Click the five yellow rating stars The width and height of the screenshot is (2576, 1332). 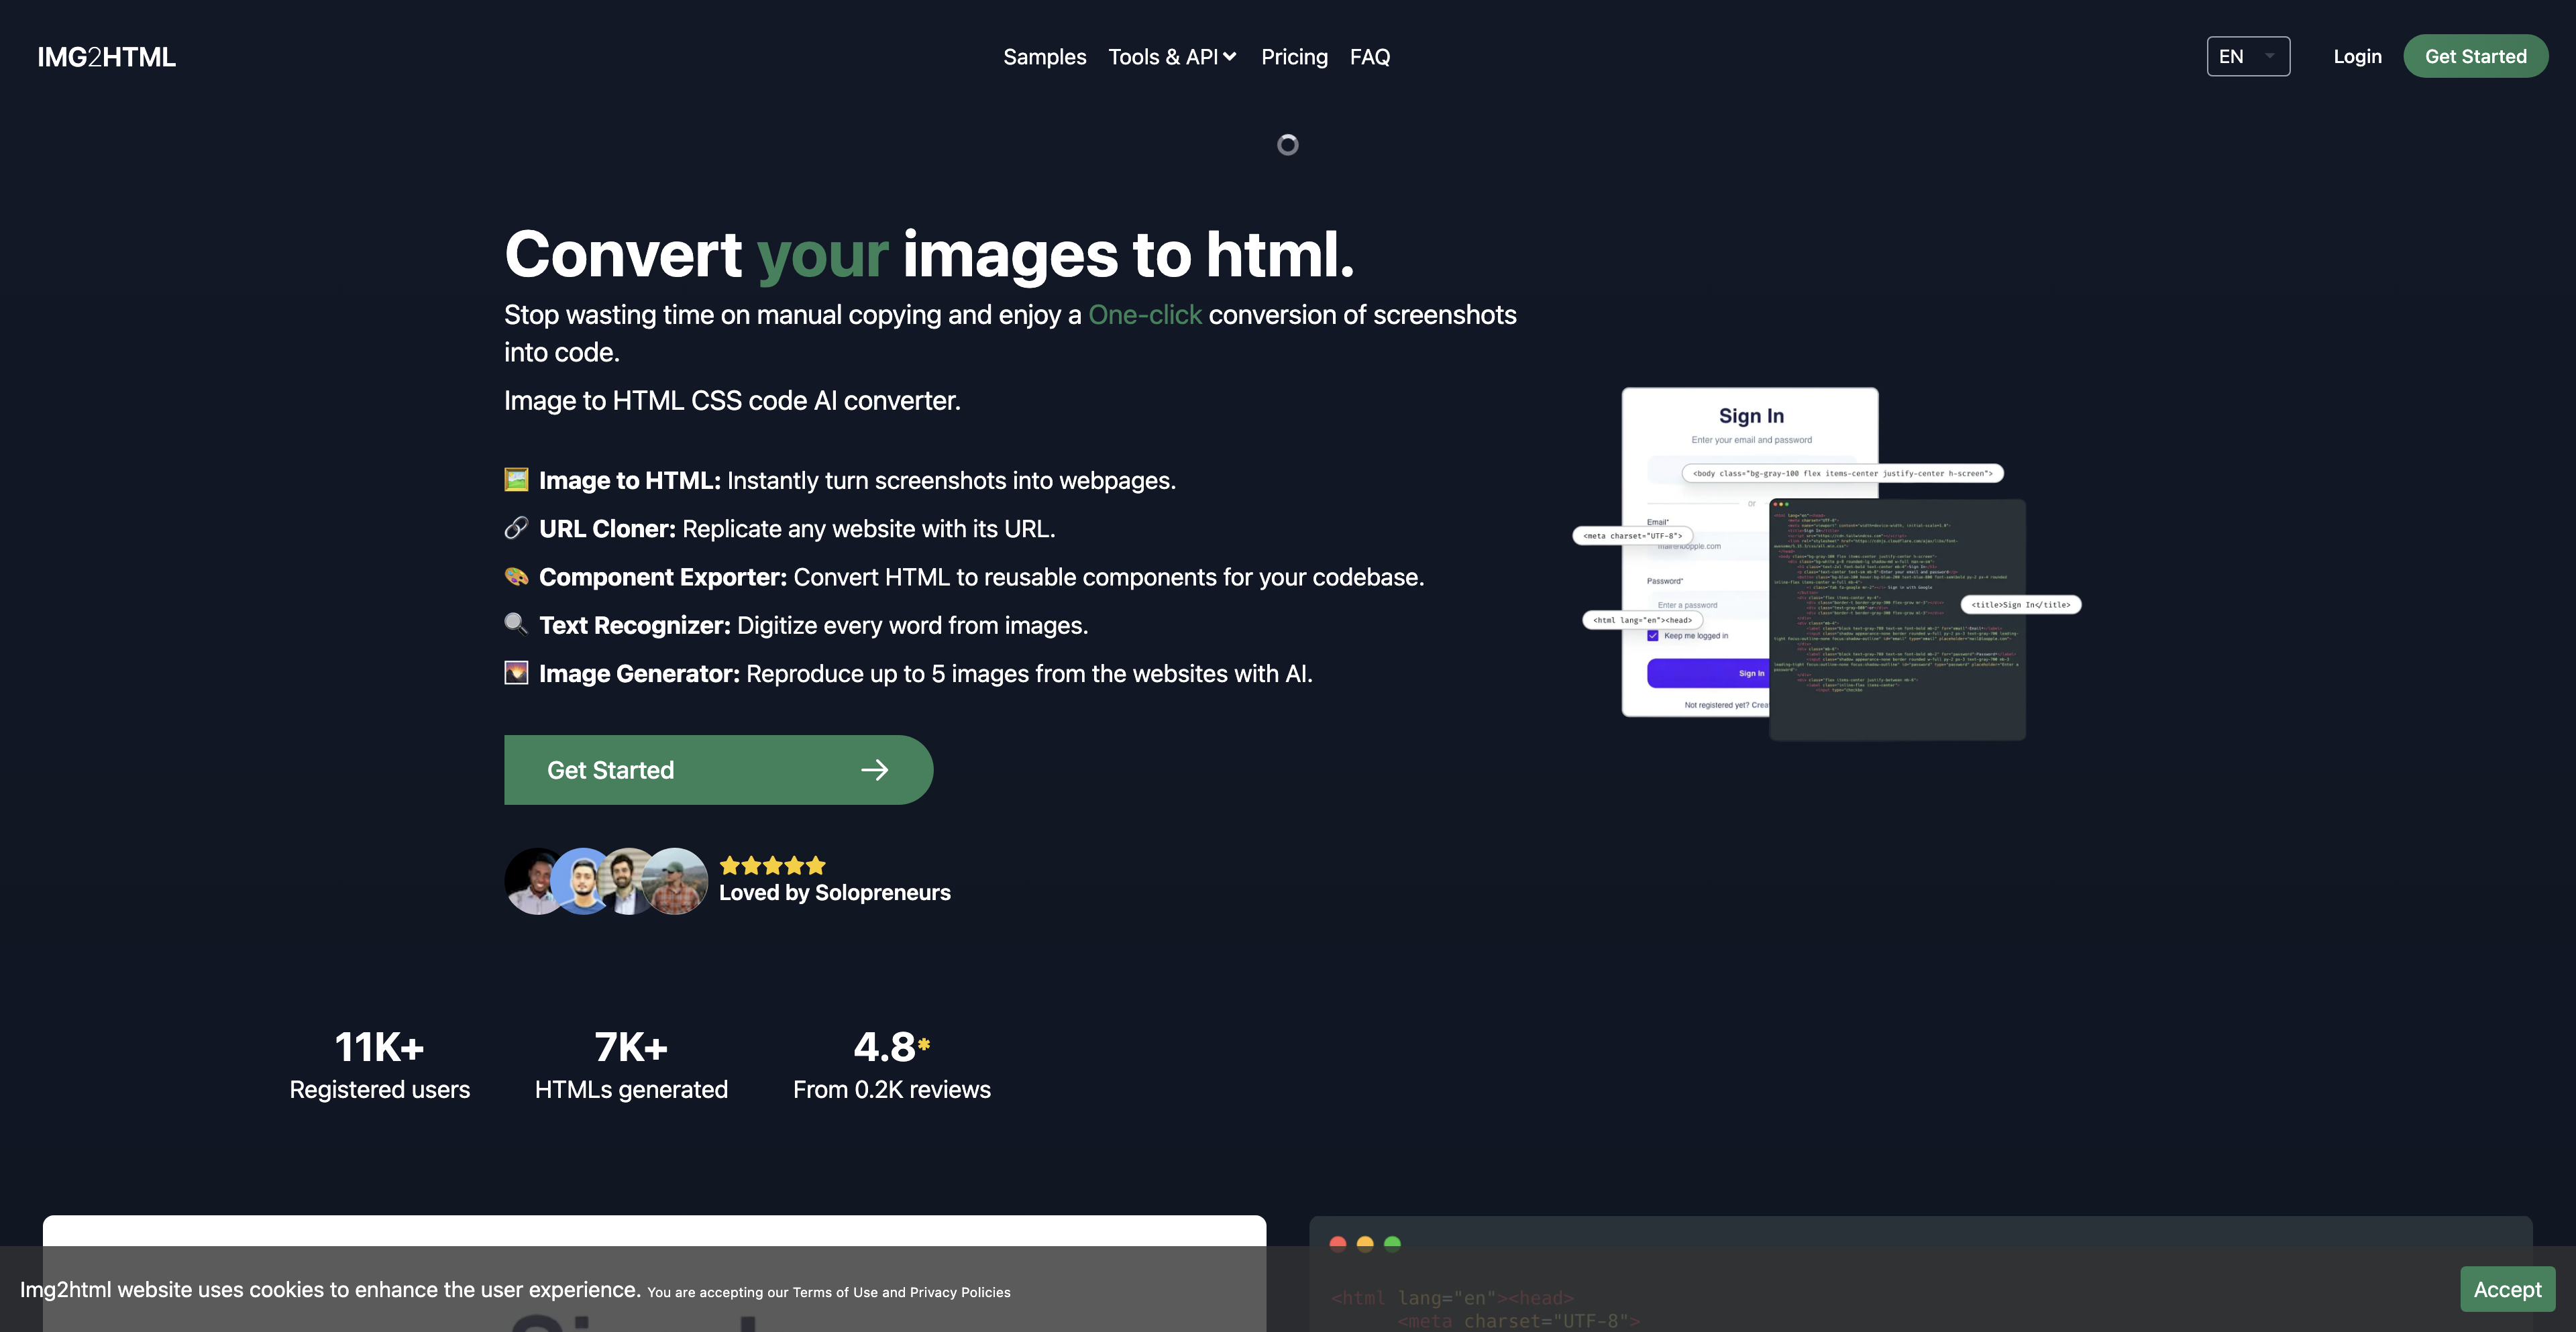[x=772, y=865]
